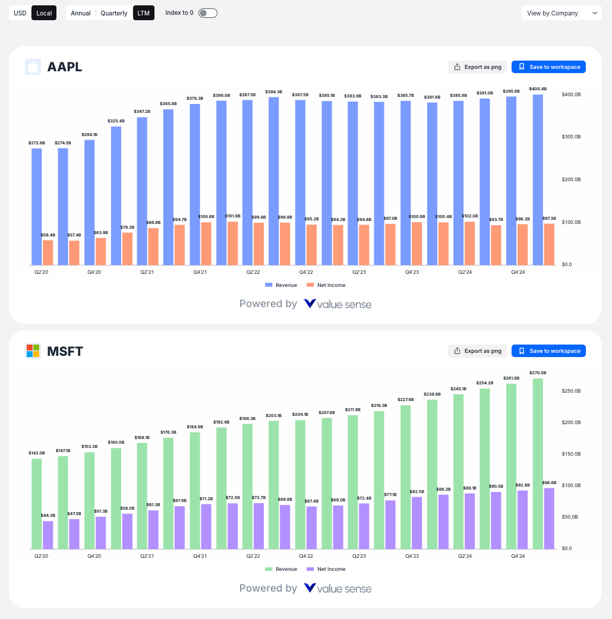Click the $347.2B label in AAPL chart
The image size is (612, 619).
[142, 111]
